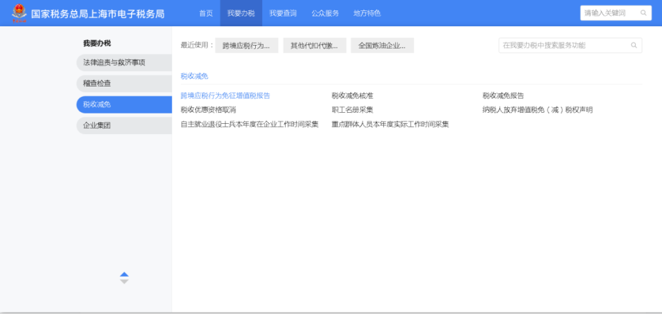Open 跨境应税行为免征增值税报告 link
The image size is (662, 314).
[x=225, y=95]
